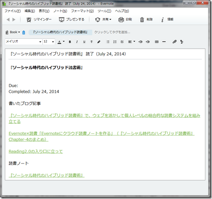
Task: Toggle underline formatting
Action: tap(84, 42)
